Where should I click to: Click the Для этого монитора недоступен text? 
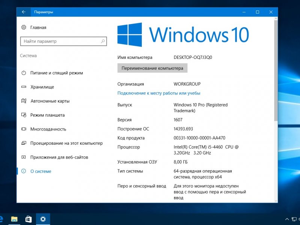(210, 192)
